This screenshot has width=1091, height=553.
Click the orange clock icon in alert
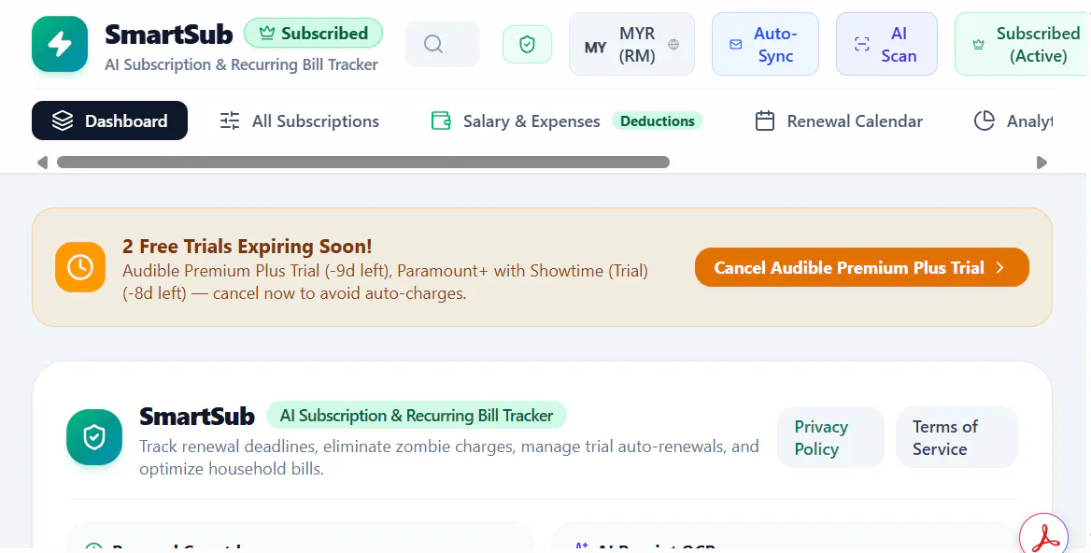80,267
